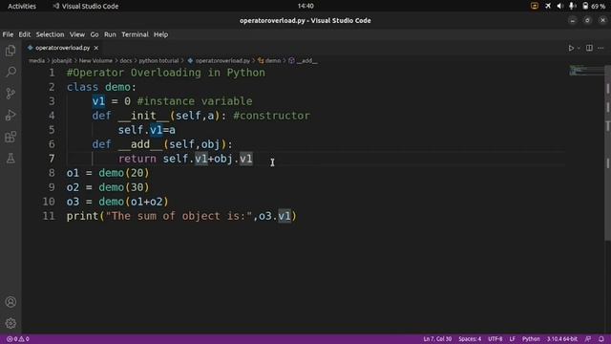Change the LF end-of-line sequence
Viewport: 611px width, 344px height.
(x=513, y=339)
